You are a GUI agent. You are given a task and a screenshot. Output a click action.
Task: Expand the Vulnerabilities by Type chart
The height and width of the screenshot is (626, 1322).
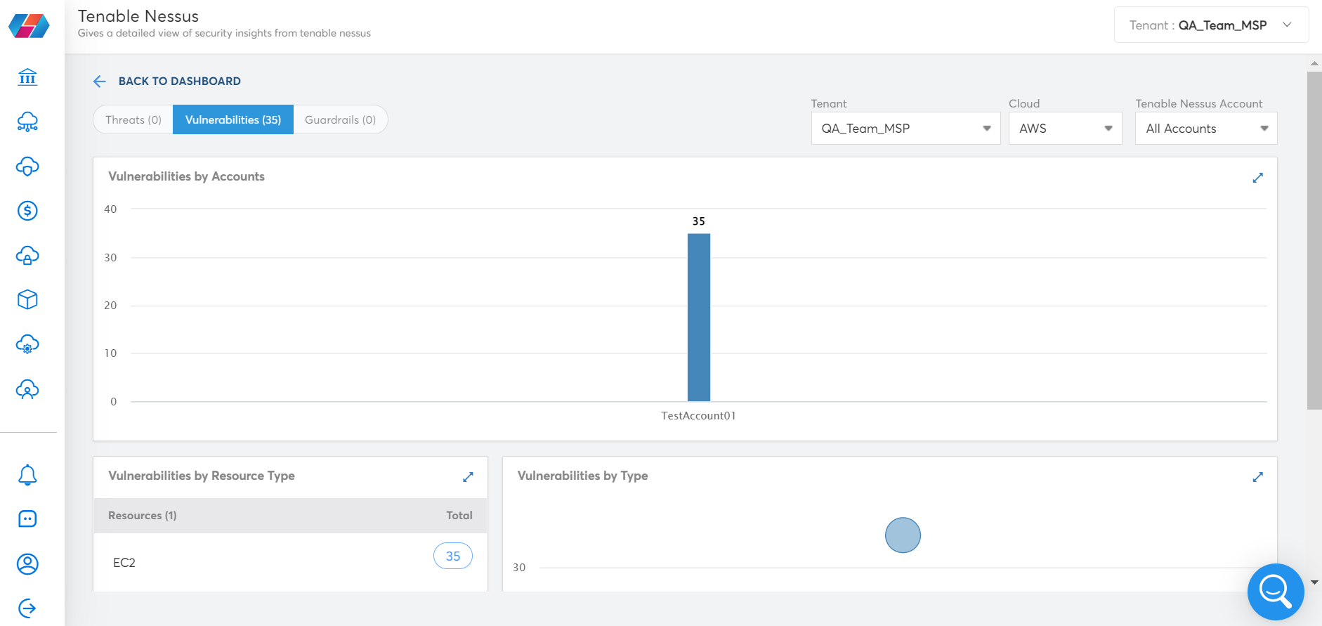click(1258, 477)
